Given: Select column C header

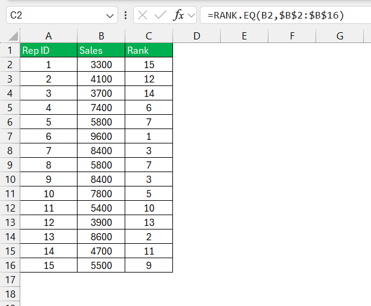Looking at the screenshot, I should coord(149,36).
